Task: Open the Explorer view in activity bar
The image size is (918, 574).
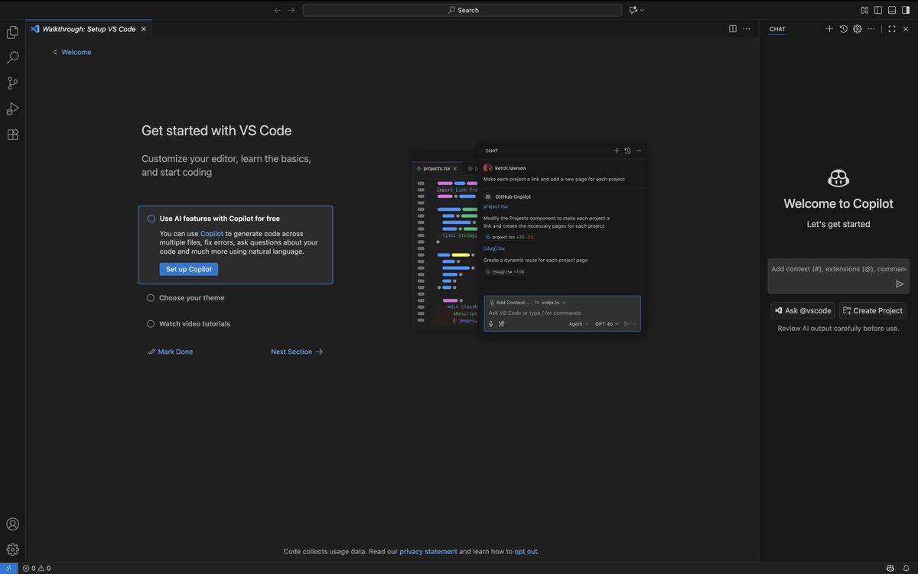Action: click(12, 32)
